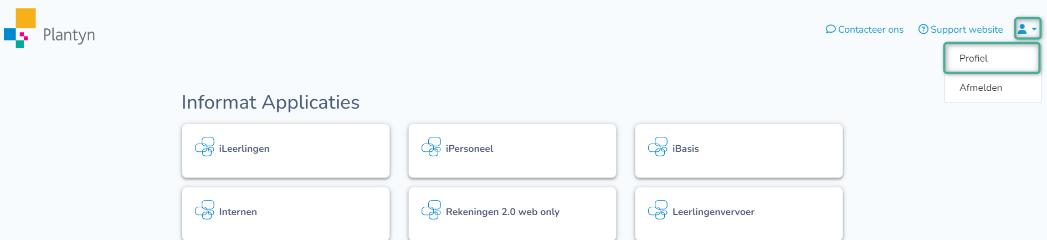The image size is (1047, 240).
Task: Select Profiel from the user menu
Action: click(973, 58)
